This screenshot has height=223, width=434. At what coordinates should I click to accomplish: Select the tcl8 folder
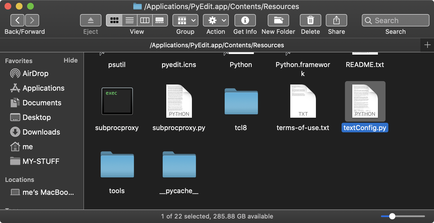coord(241,101)
